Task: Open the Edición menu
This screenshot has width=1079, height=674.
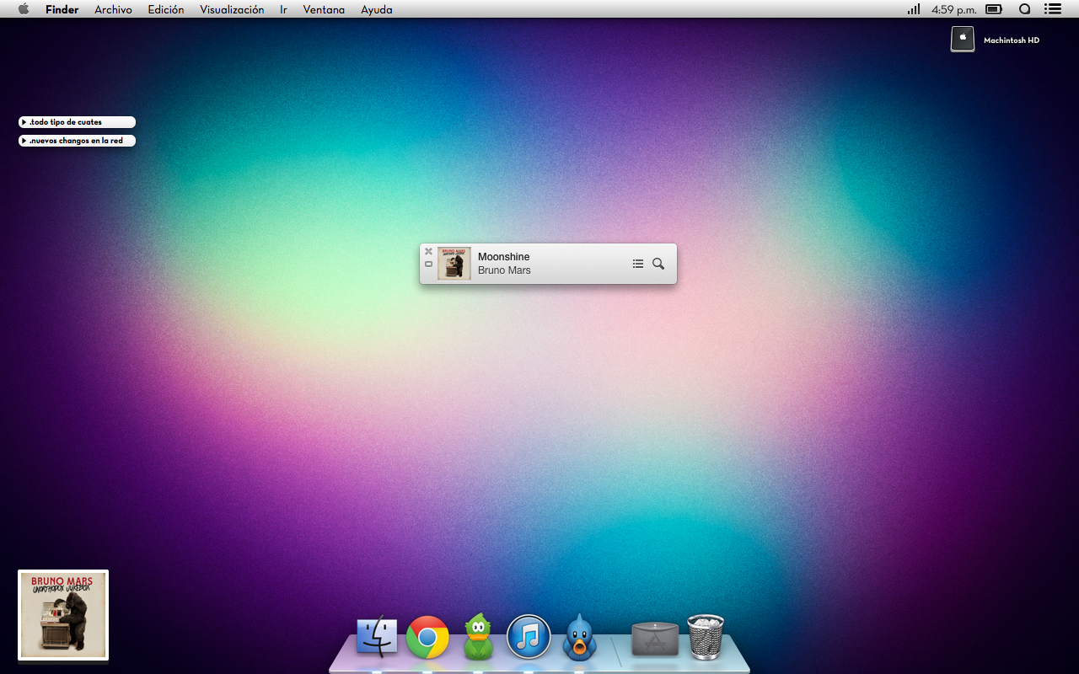Action: click(x=166, y=9)
